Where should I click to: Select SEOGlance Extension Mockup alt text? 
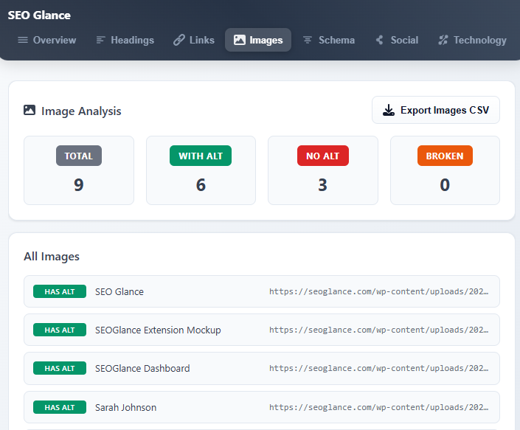click(158, 330)
